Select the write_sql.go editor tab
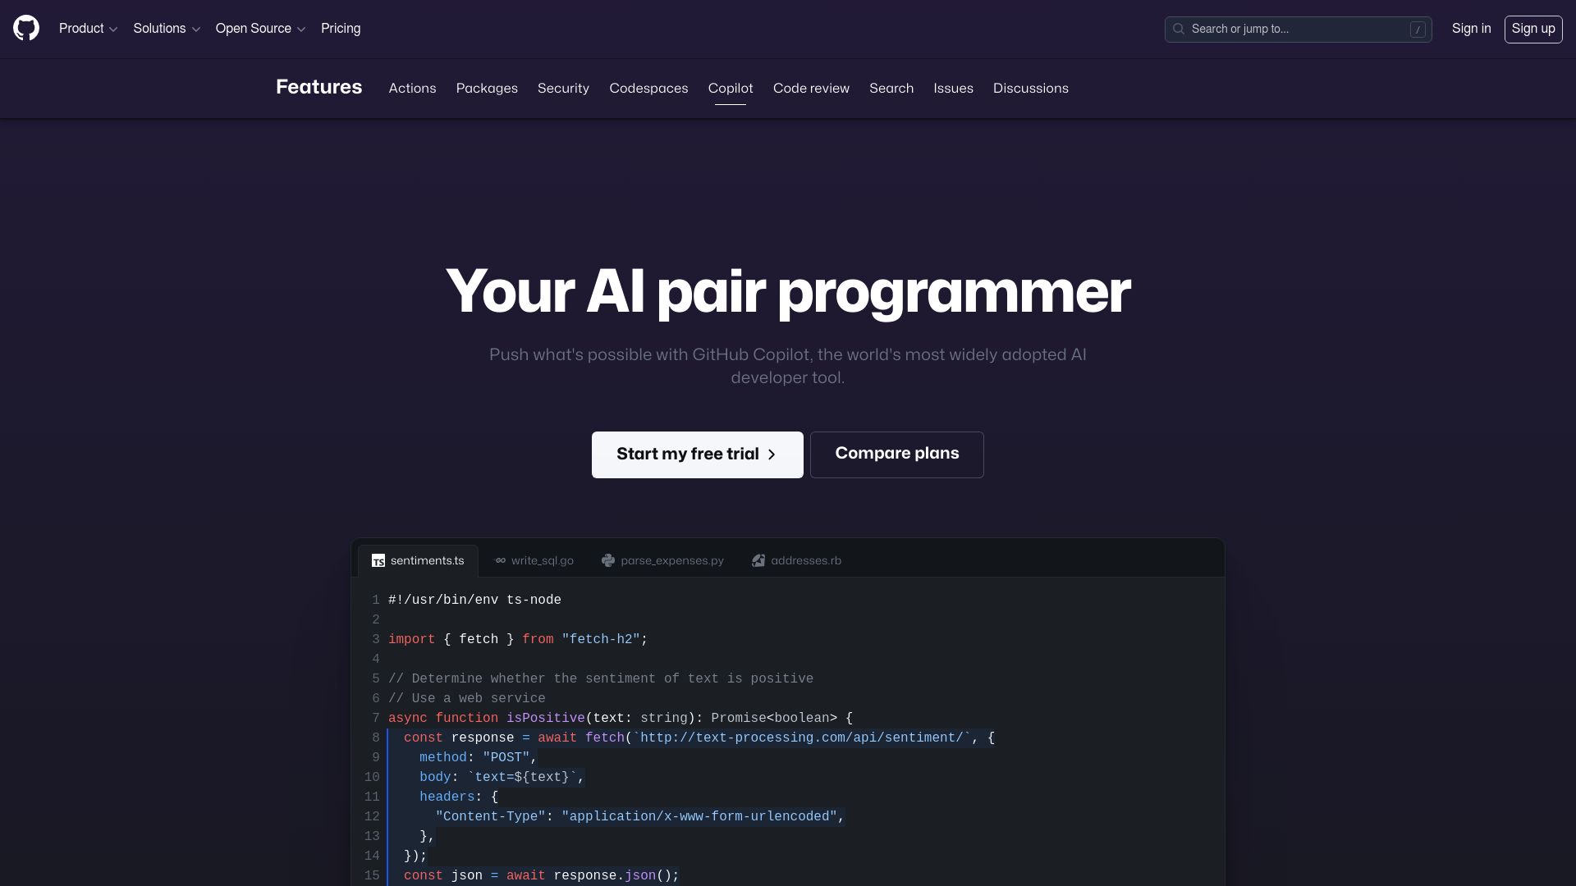Viewport: 1576px width, 886px height. (534, 561)
